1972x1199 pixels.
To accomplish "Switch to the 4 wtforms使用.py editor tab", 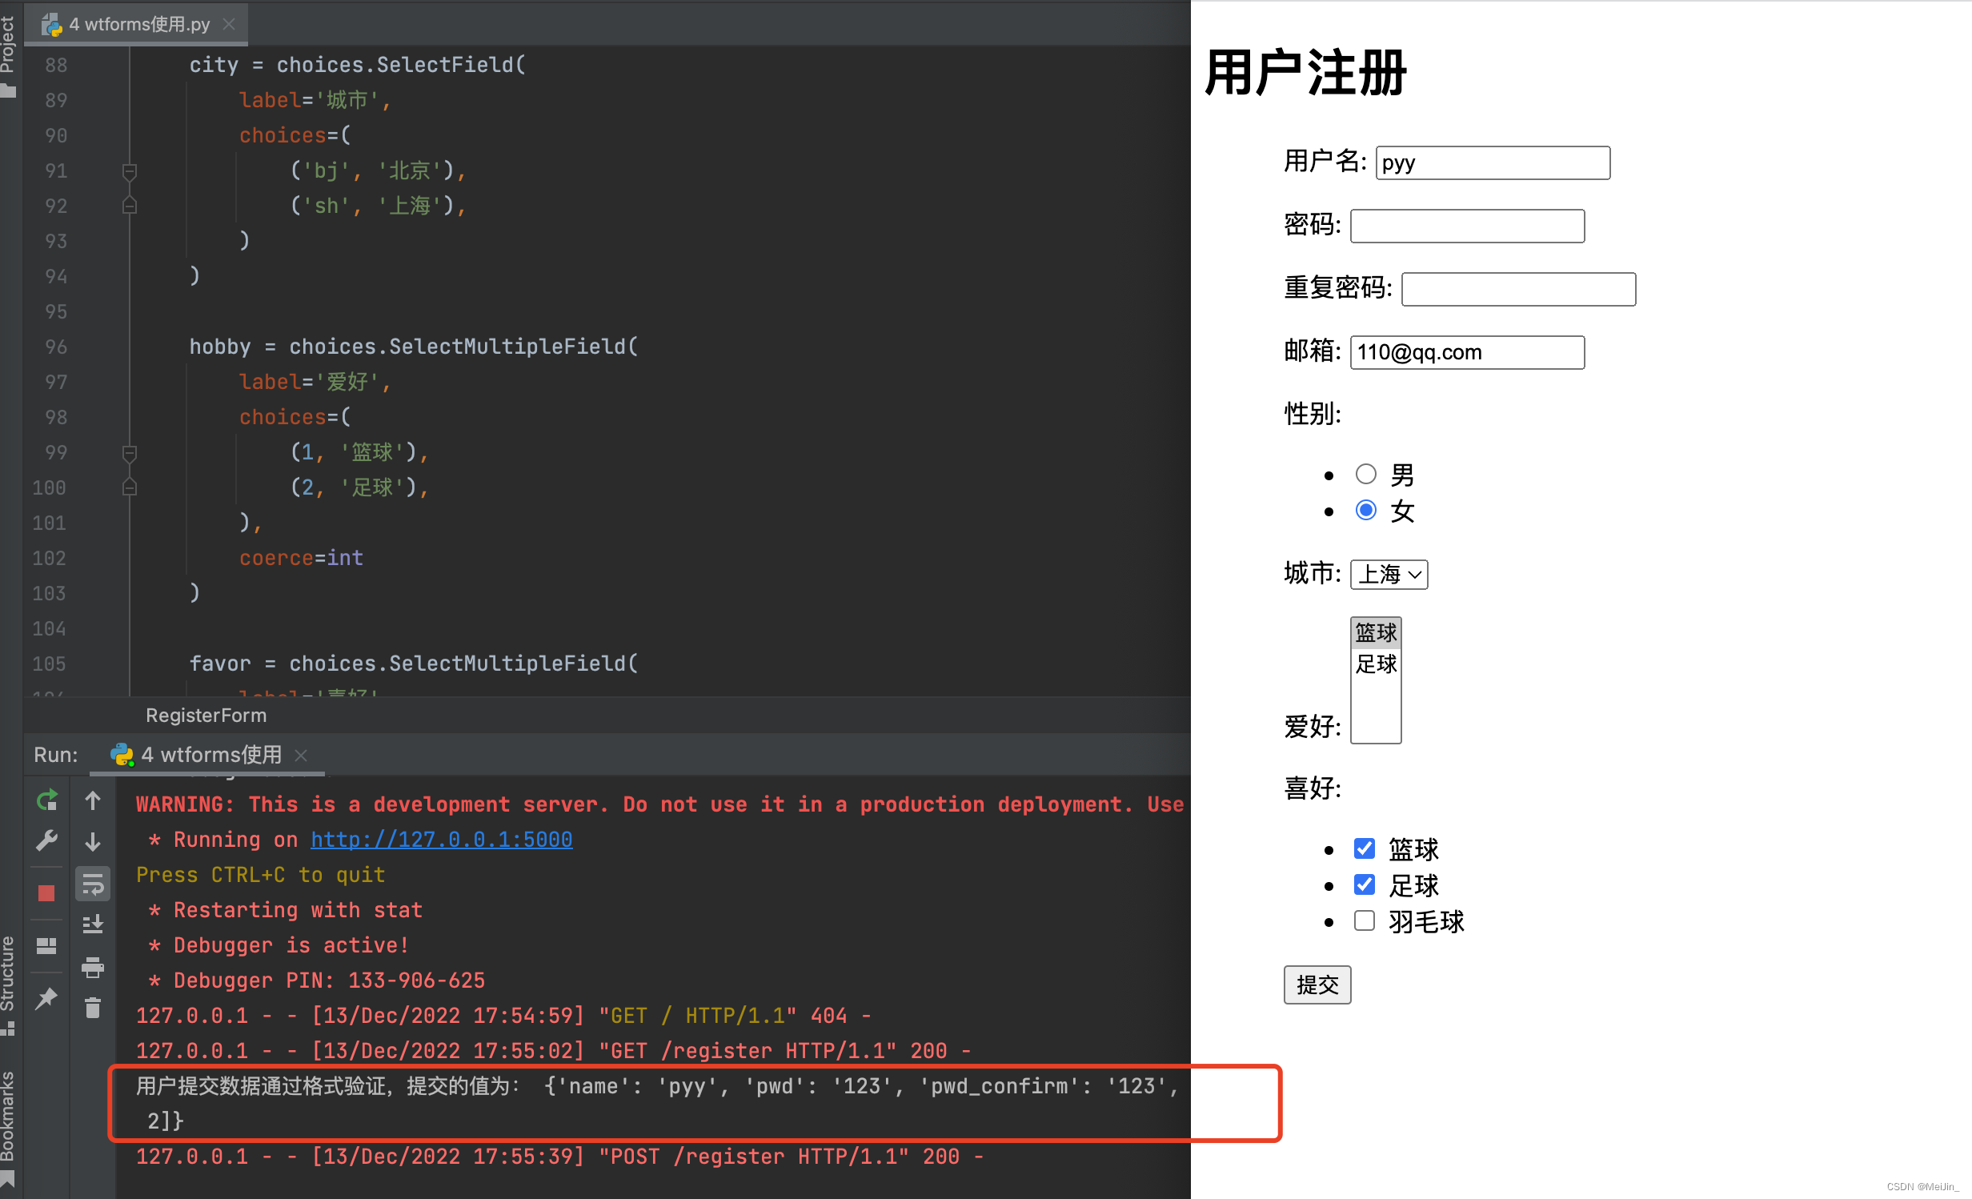I will [137, 24].
